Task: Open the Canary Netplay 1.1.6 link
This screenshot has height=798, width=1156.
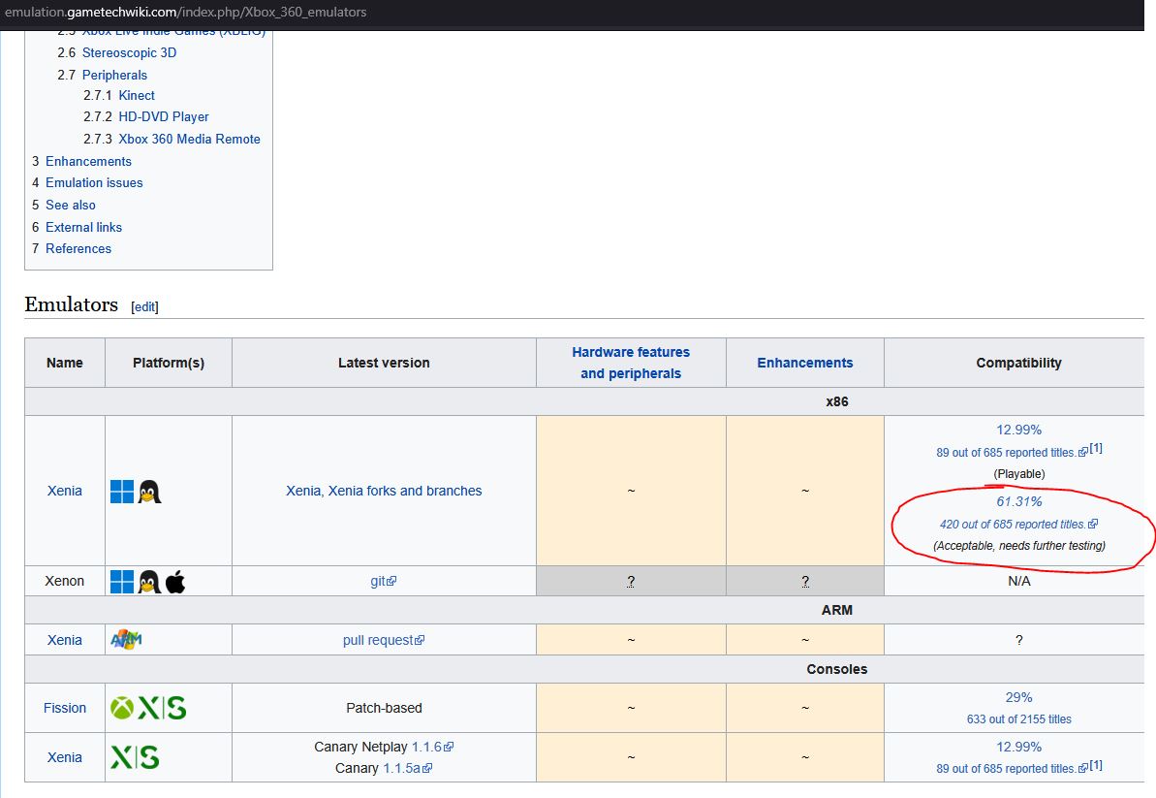Action: pyautogui.click(x=432, y=748)
